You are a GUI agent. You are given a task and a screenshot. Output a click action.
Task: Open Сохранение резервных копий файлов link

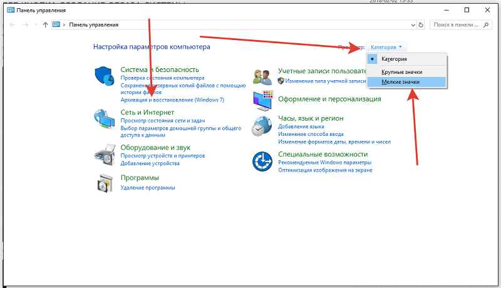pos(183,89)
